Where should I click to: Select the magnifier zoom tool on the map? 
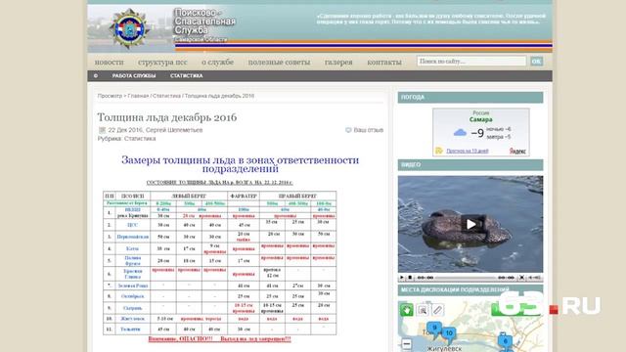pos(423,310)
